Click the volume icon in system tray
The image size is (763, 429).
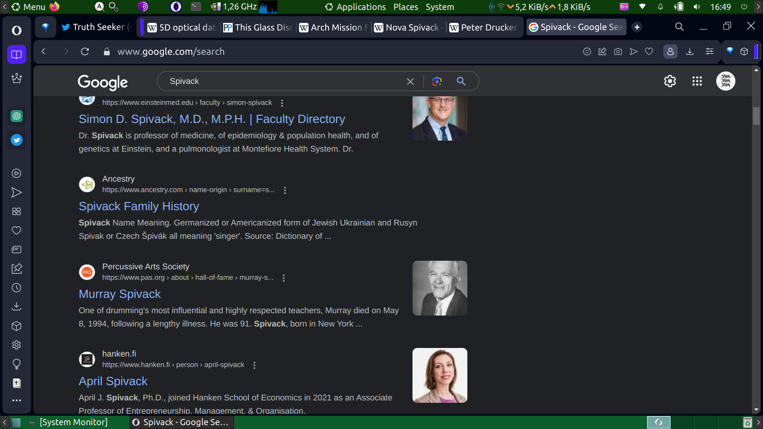(697, 7)
